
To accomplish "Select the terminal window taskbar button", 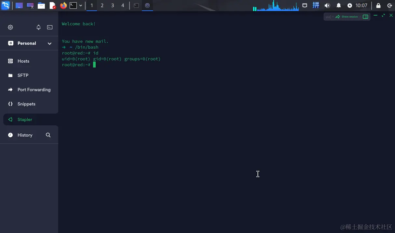I will click(x=137, y=6).
